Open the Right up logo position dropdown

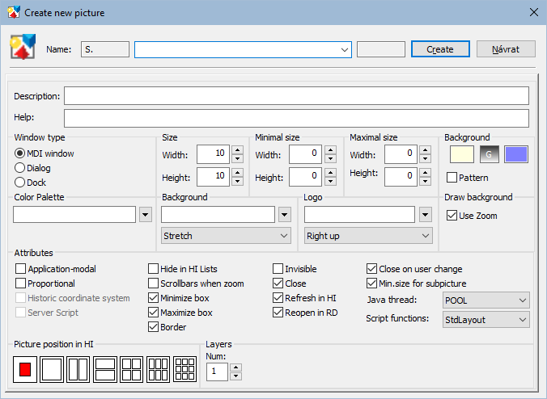(x=368, y=236)
